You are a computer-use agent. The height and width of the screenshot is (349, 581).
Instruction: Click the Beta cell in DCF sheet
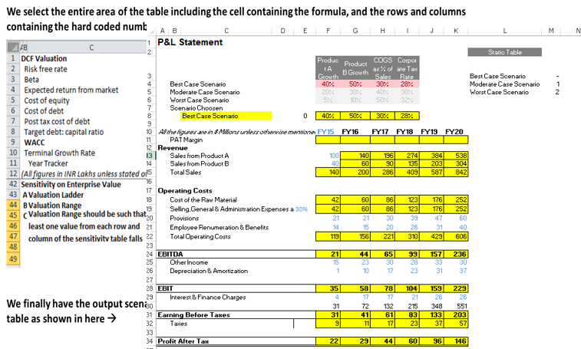pos(31,79)
